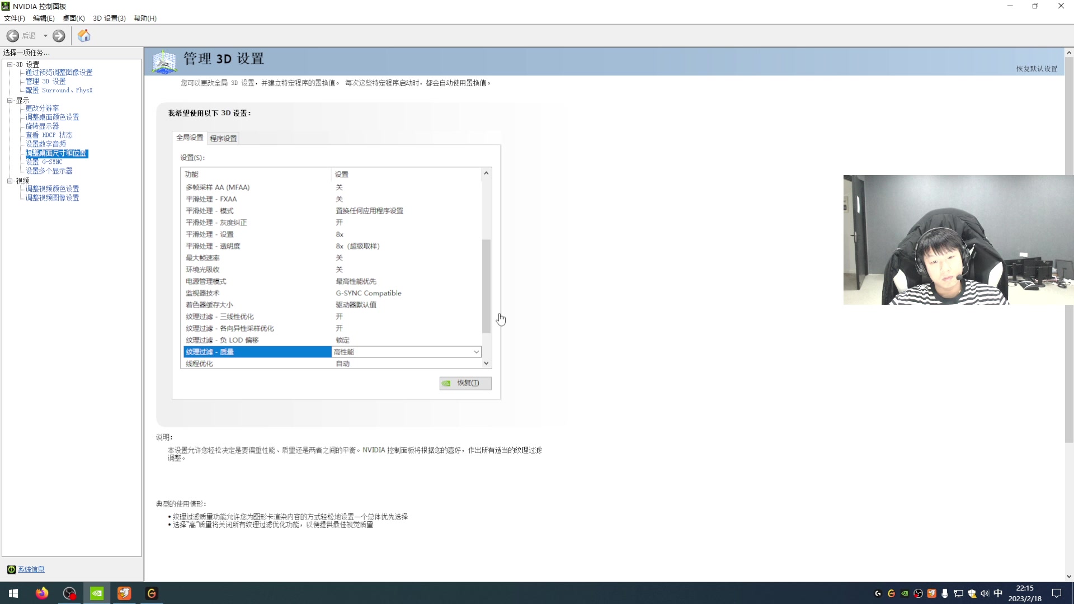1074x604 pixels.
Task: Click 恢复默认设置 link
Action: click(x=1037, y=69)
